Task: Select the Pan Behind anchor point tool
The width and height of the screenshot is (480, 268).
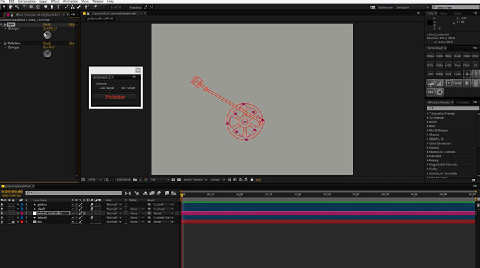Action: coord(37,7)
